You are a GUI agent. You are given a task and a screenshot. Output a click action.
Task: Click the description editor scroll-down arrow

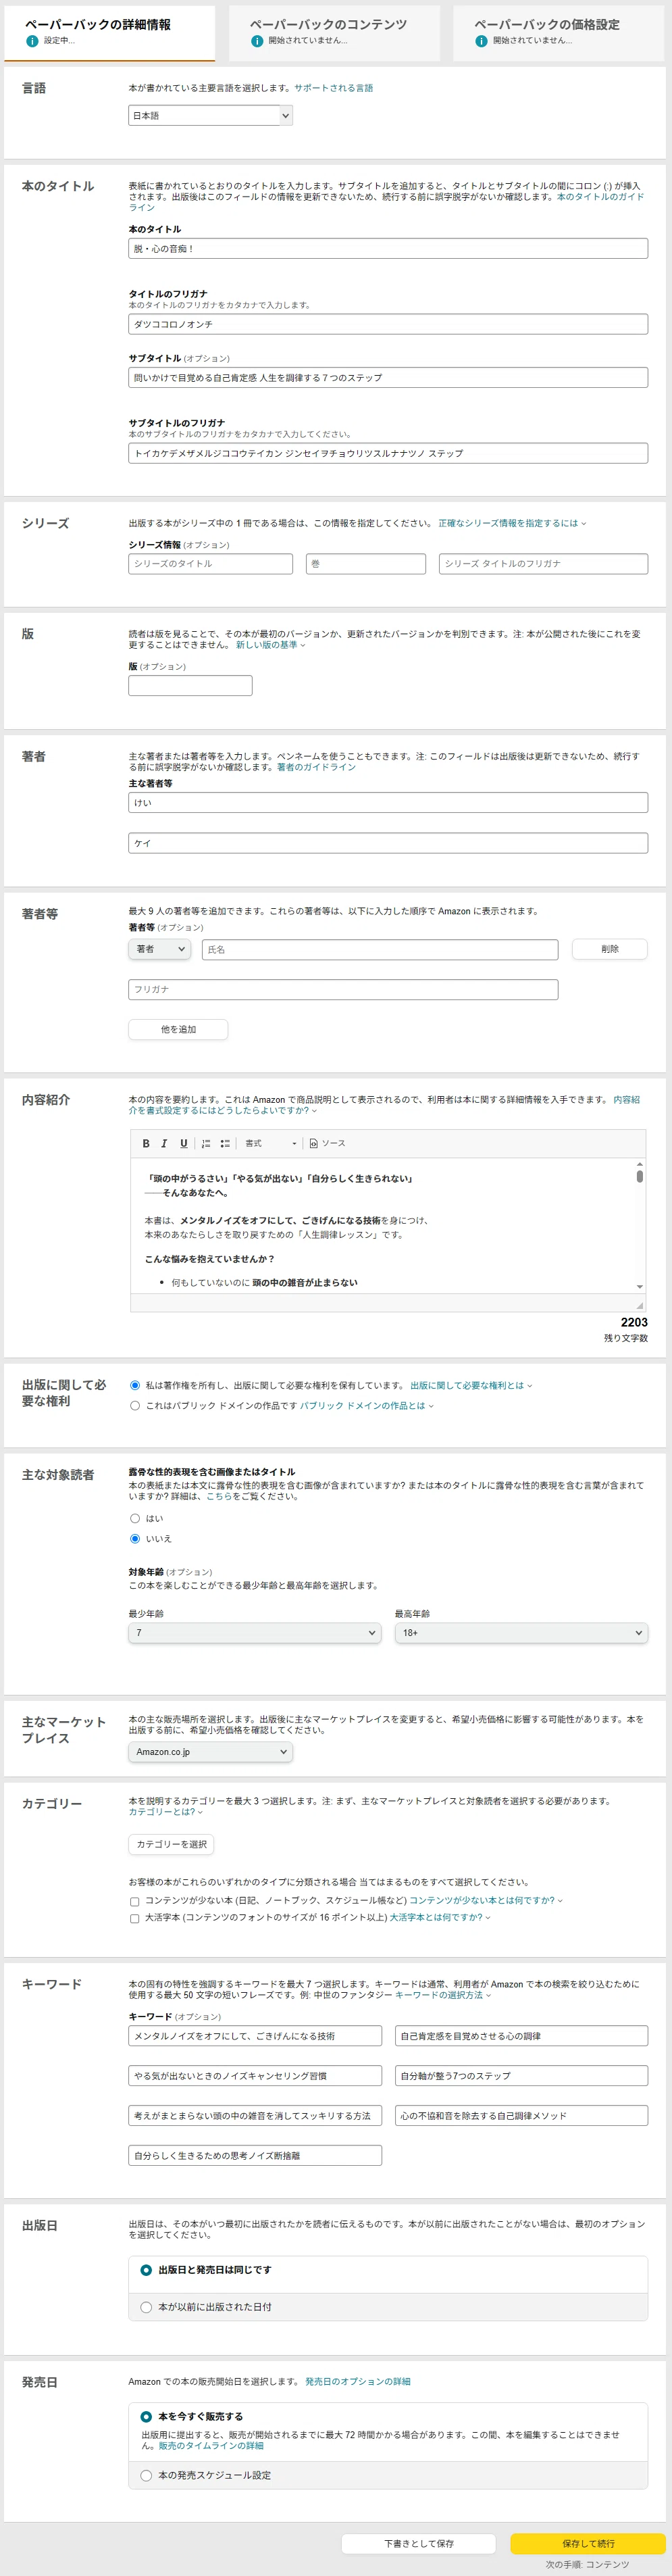(x=640, y=1287)
